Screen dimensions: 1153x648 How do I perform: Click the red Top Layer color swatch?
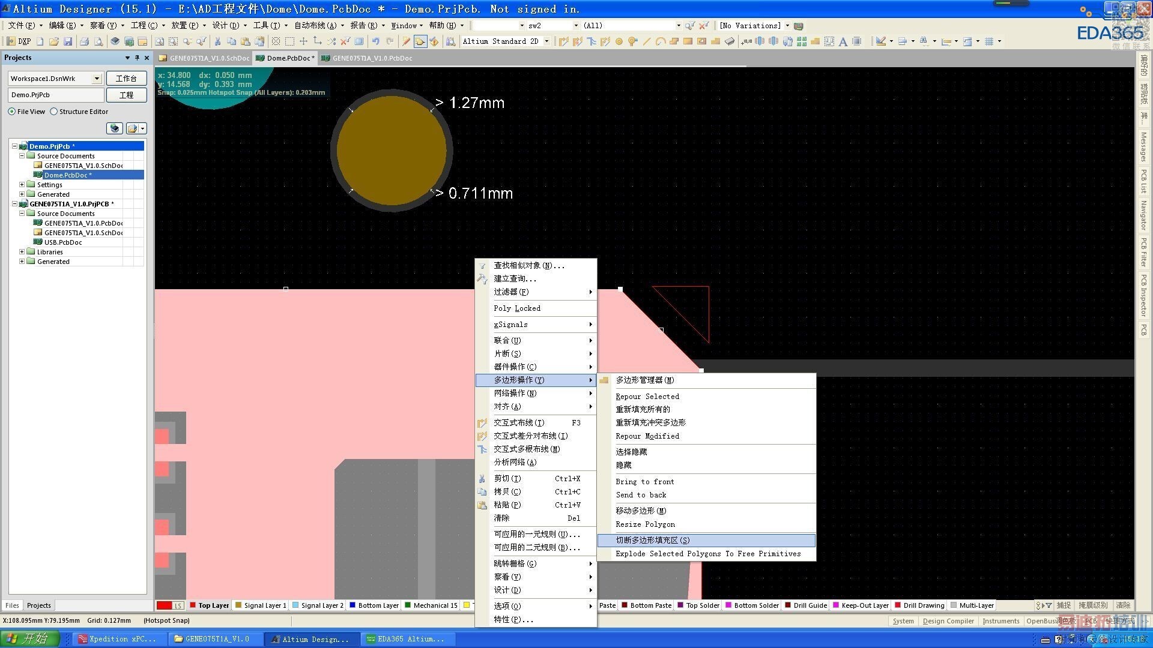tap(193, 605)
